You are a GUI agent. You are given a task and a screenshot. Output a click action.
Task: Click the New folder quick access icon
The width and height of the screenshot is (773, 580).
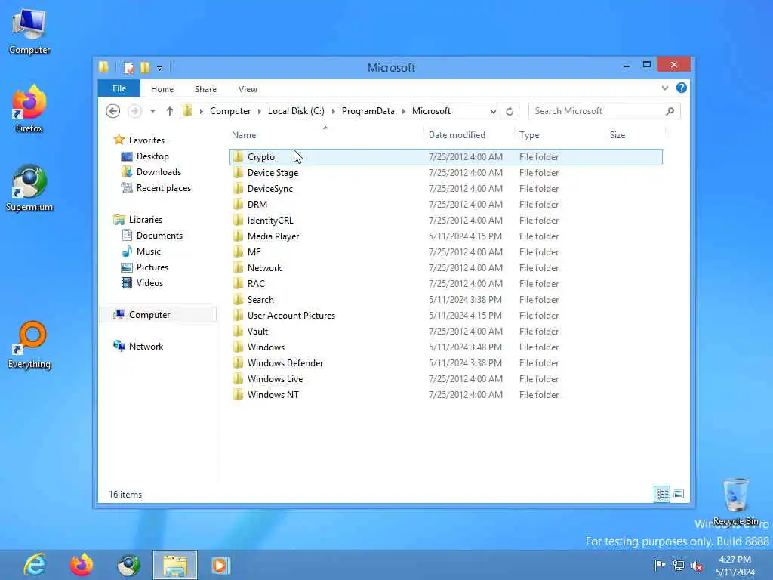pos(145,67)
